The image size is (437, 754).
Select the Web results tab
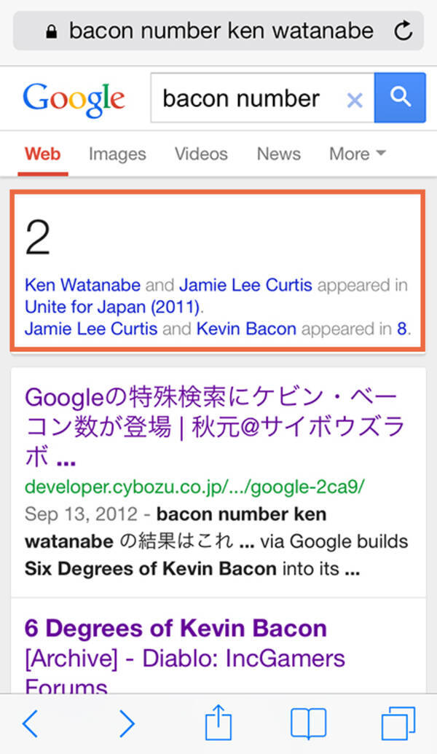pyautogui.click(x=42, y=154)
